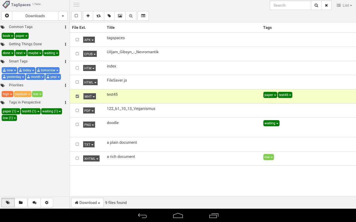Click the add file plus icon in toolbar
356x222 pixels.
88,16
